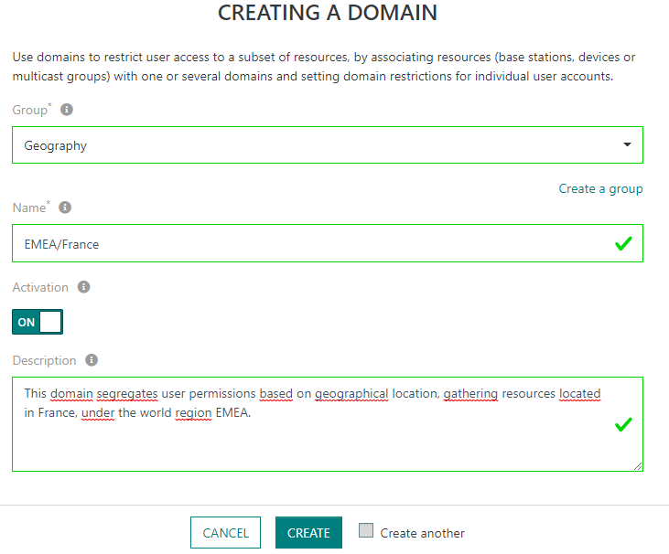Viewport: 669px width, 554px height.
Task: Click the green checkmark in Description box
Action: [x=623, y=424]
